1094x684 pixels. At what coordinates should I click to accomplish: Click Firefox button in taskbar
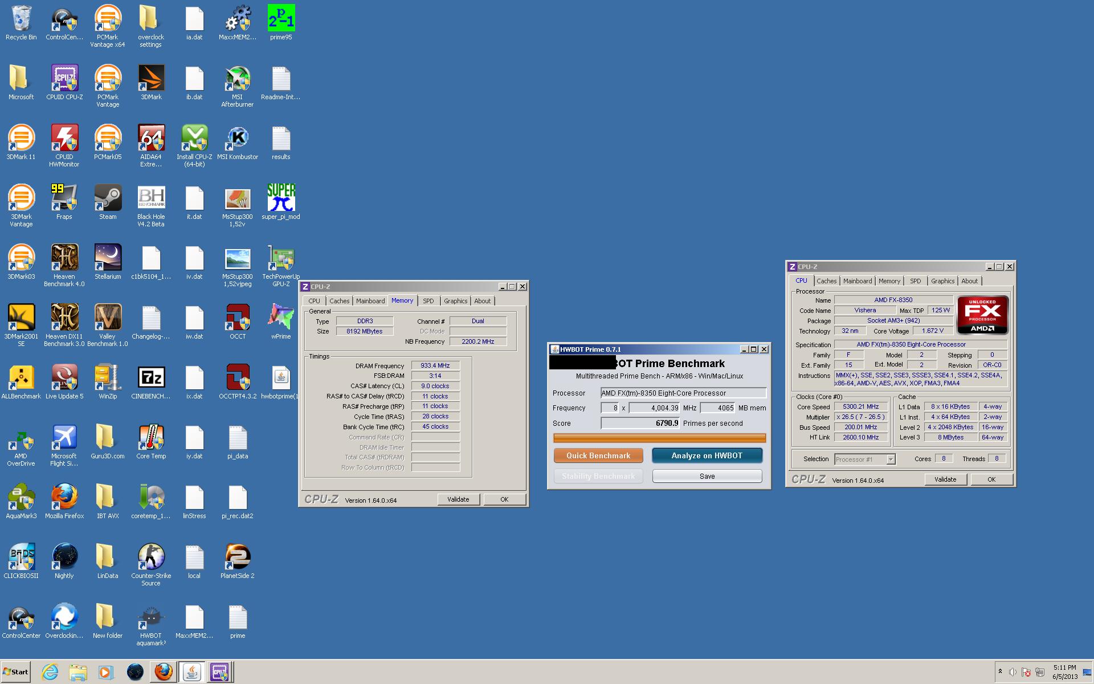(164, 672)
